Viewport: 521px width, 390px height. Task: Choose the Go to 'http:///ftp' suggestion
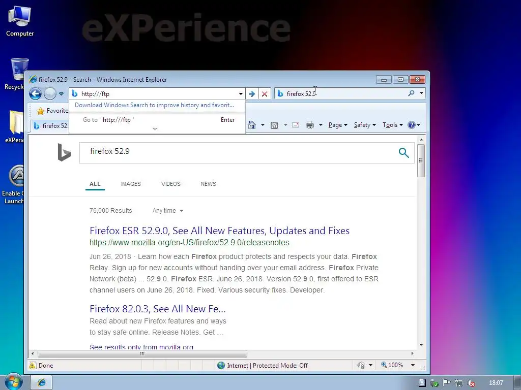pyautogui.click(x=157, y=120)
